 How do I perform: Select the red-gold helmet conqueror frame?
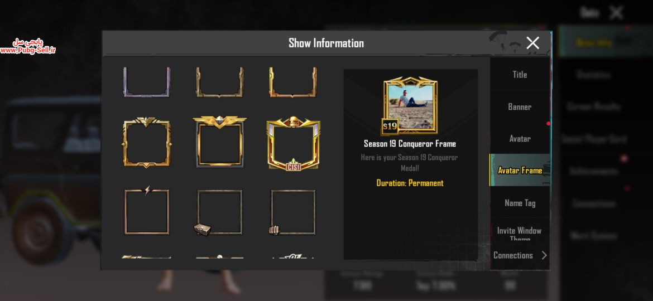tap(293, 143)
